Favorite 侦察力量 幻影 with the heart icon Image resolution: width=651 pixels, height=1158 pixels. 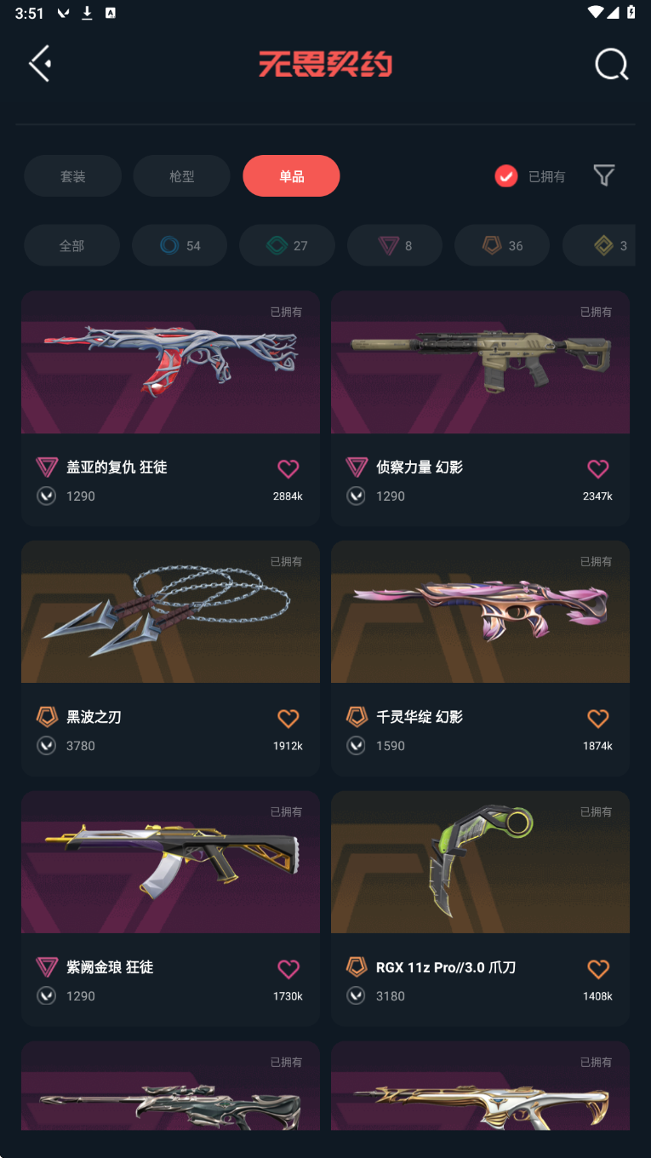pyautogui.click(x=598, y=468)
